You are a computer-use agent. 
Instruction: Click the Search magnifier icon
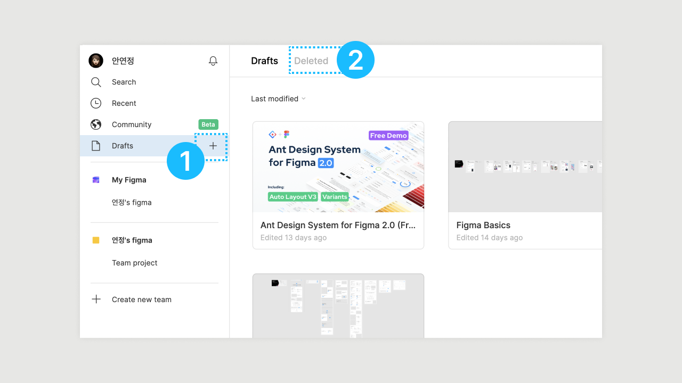coord(96,82)
